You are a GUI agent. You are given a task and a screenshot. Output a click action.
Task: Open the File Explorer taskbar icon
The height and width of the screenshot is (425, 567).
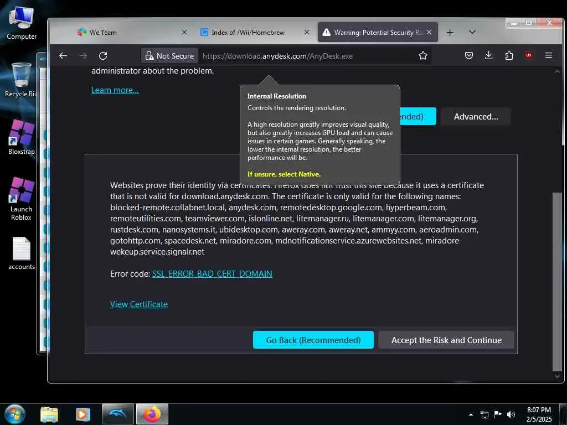(49, 414)
